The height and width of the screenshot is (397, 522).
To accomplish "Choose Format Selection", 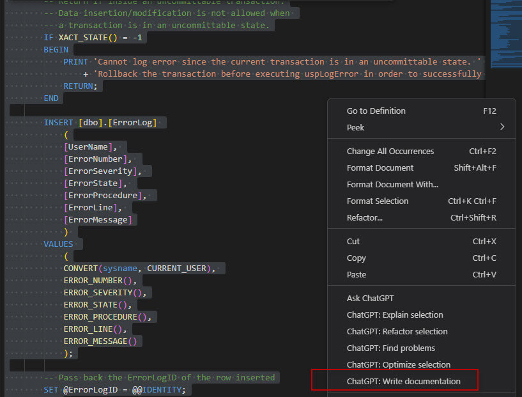I will (377, 201).
